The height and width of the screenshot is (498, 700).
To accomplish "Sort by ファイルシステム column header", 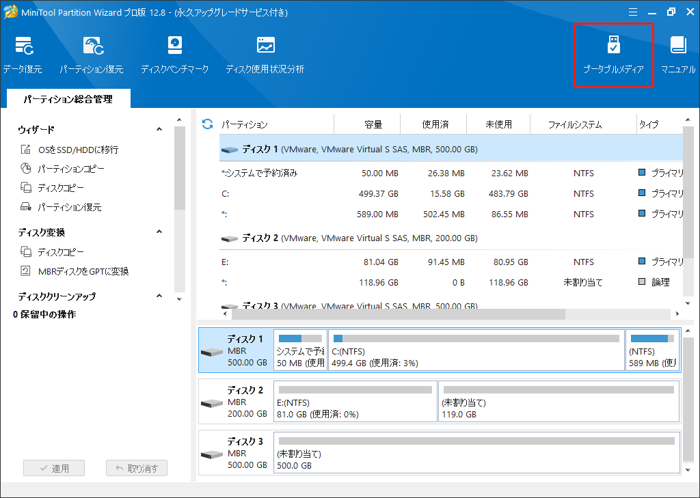I will (x=584, y=124).
